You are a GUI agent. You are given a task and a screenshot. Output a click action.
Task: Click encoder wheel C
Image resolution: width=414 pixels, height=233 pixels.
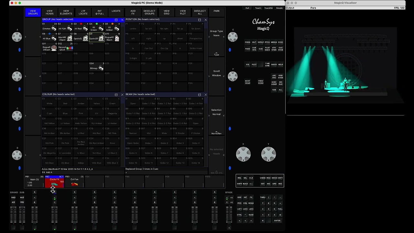(17, 116)
